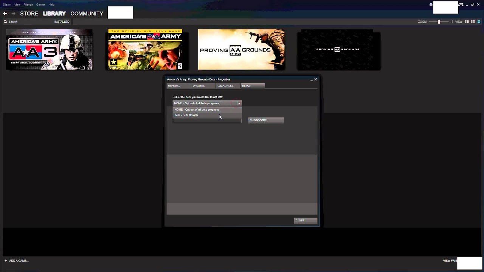Choose 'beta - Beta Branch' option
The width and height of the screenshot is (484, 272).
[x=207, y=115]
